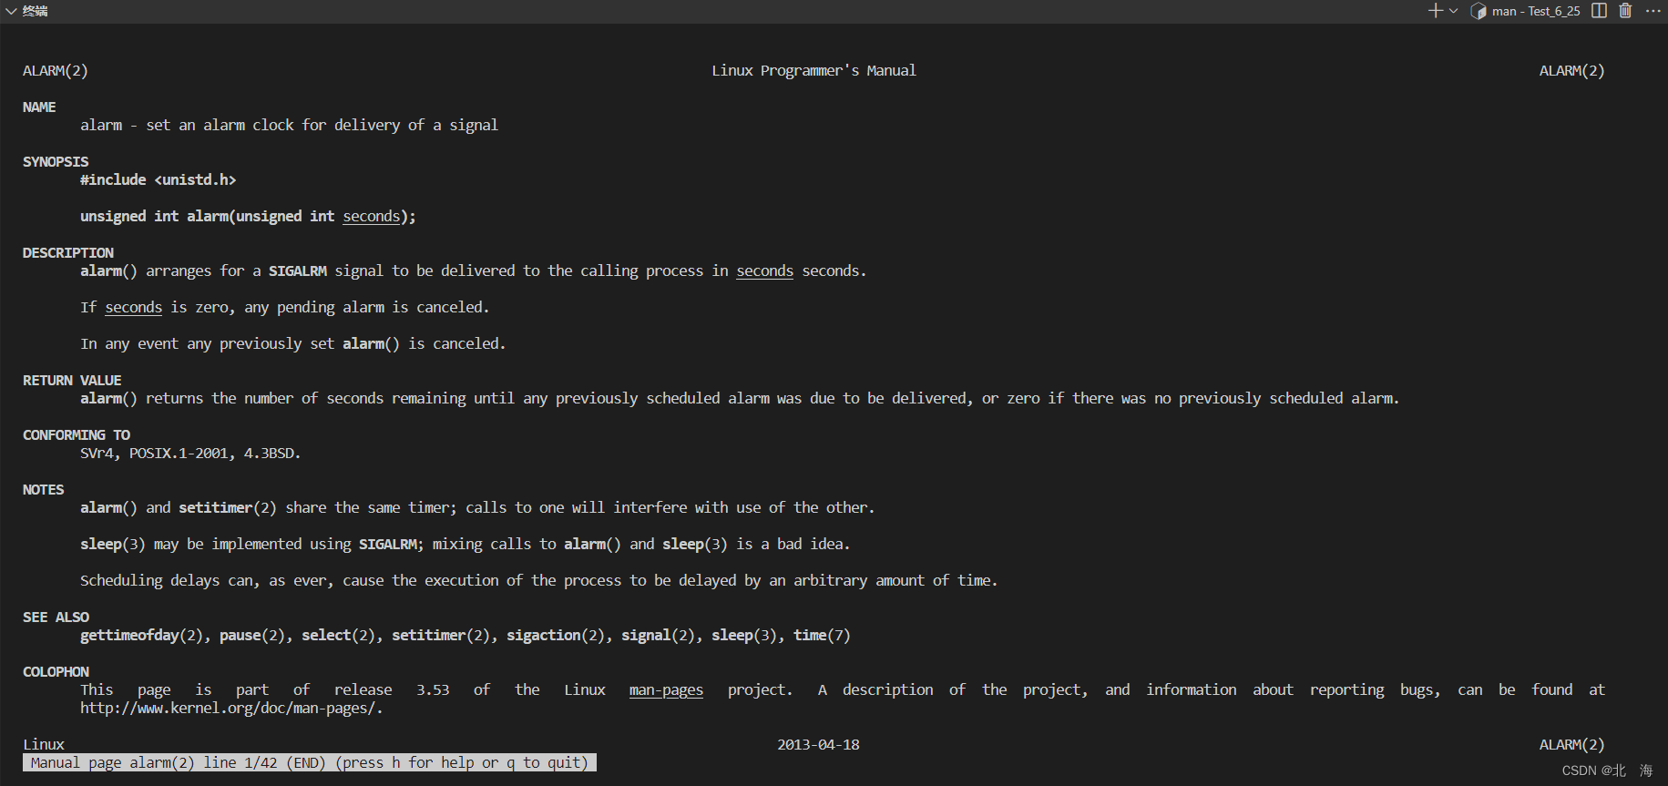Screen dimensions: 1668x786
Task: Click the COLOPHON section heading
Action: [56, 671]
